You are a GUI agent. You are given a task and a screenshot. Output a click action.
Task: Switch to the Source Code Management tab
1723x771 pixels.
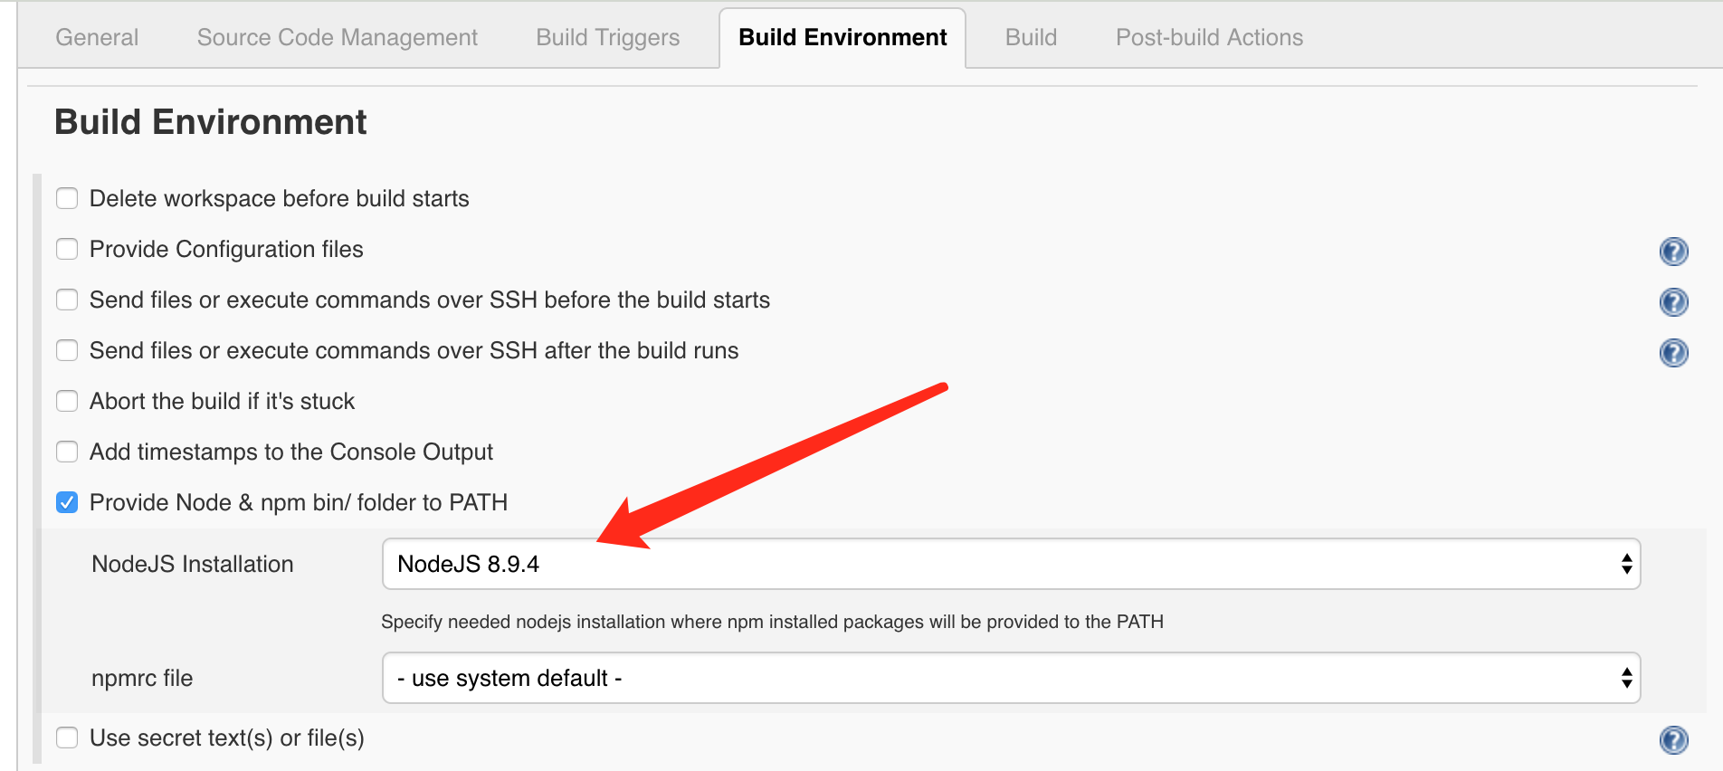click(337, 37)
